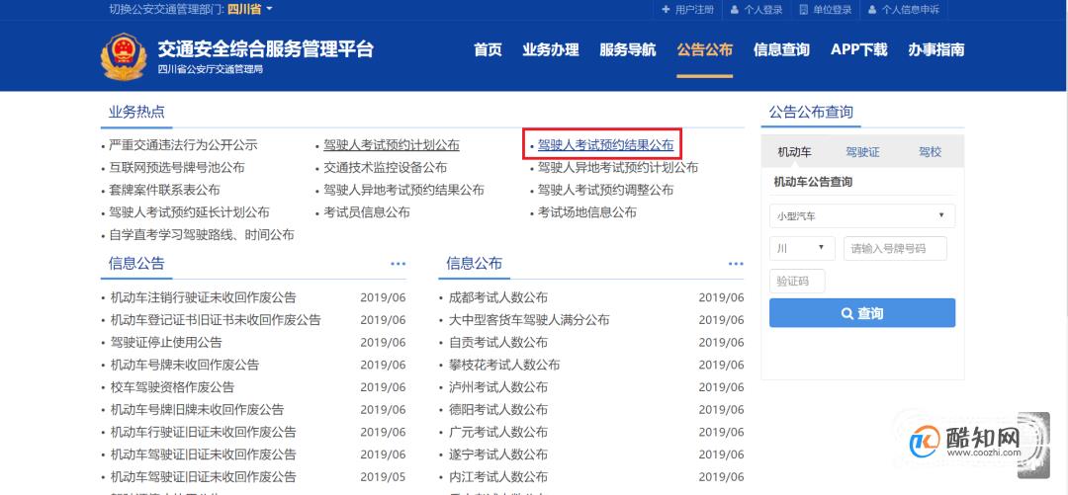The image size is (1068, 495).
Task: Open 攀枝花考试人数公布
Action: [504, 365]
